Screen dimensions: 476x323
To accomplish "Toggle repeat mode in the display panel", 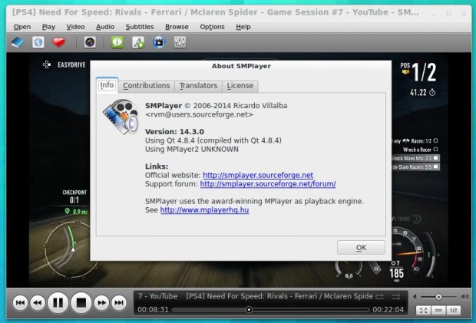I will 380,297.
